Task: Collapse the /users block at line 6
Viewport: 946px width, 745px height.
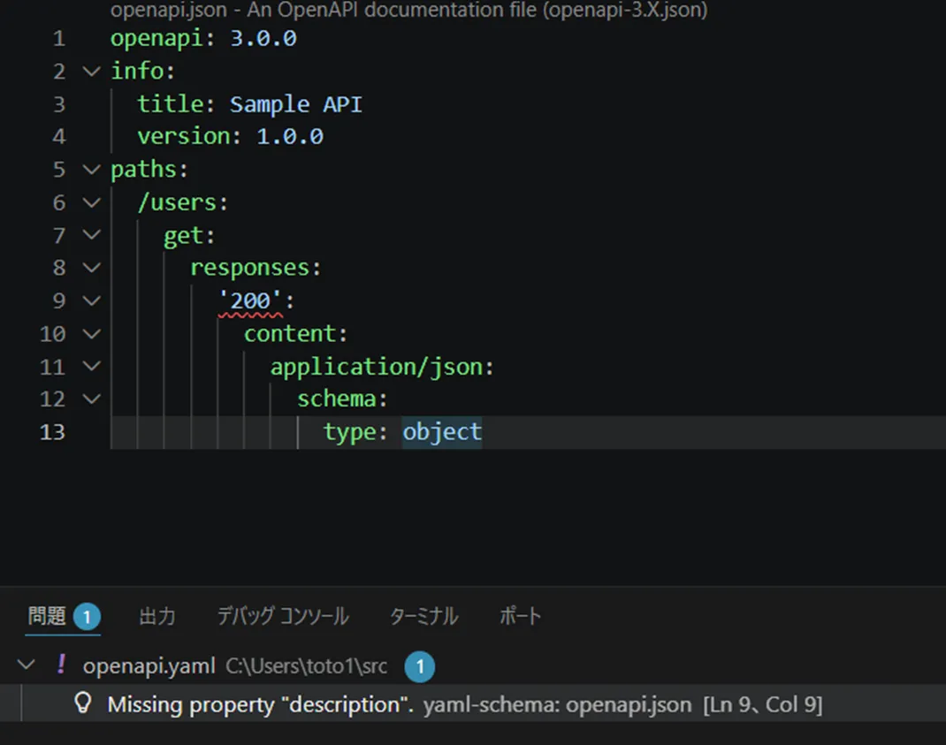Action: click(91, 203)
